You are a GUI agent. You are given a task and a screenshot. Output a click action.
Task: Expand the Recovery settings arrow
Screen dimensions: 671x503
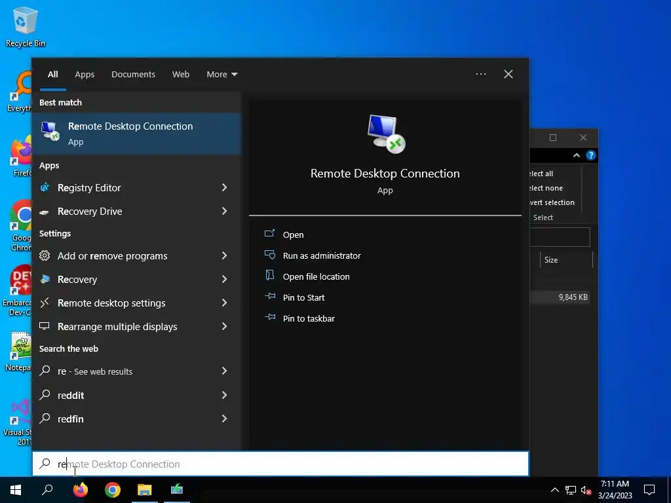pos(224,279)
